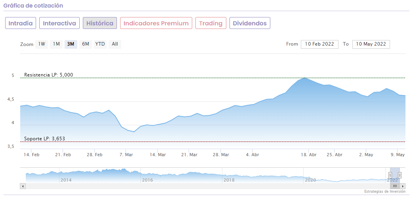Image resolution: width=413 pixels, height=199 pixels.
Task: Click the right navigator range handle
Action: point(400,175)
